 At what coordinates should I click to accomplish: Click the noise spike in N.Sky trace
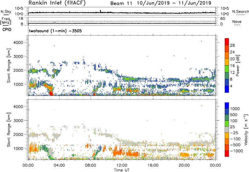click(x=100, y=11)
